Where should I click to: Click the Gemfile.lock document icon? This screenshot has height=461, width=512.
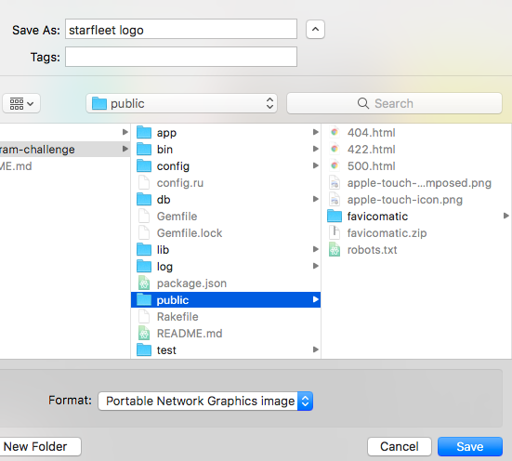144,233
